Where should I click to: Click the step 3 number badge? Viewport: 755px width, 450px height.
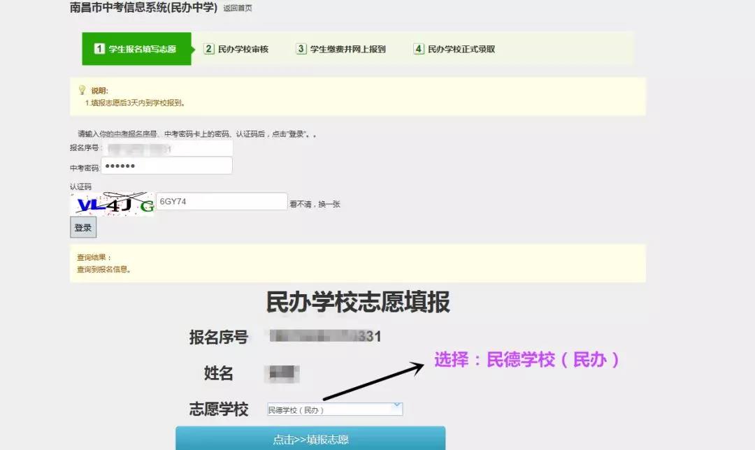(x=301, y=49)
